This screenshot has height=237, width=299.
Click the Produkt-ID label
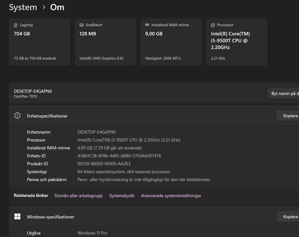tap(38, 164)
